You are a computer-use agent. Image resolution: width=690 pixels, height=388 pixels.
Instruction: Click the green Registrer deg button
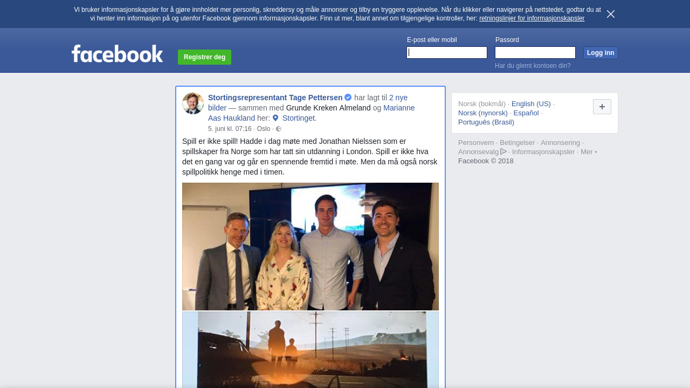click(x=204, y=57)
